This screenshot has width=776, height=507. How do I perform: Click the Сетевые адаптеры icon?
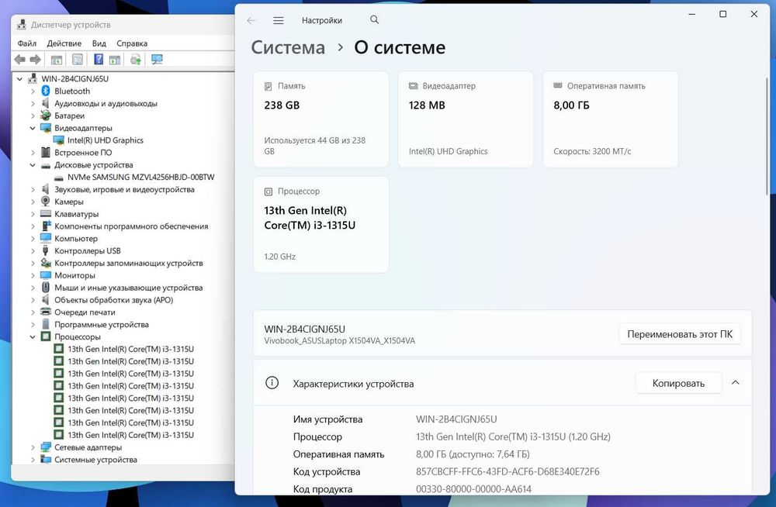[x=46, y=447]
